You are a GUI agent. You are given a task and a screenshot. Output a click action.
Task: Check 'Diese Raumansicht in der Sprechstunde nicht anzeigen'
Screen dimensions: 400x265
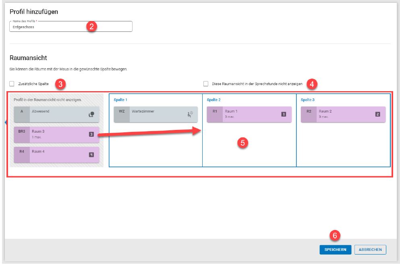206,84
